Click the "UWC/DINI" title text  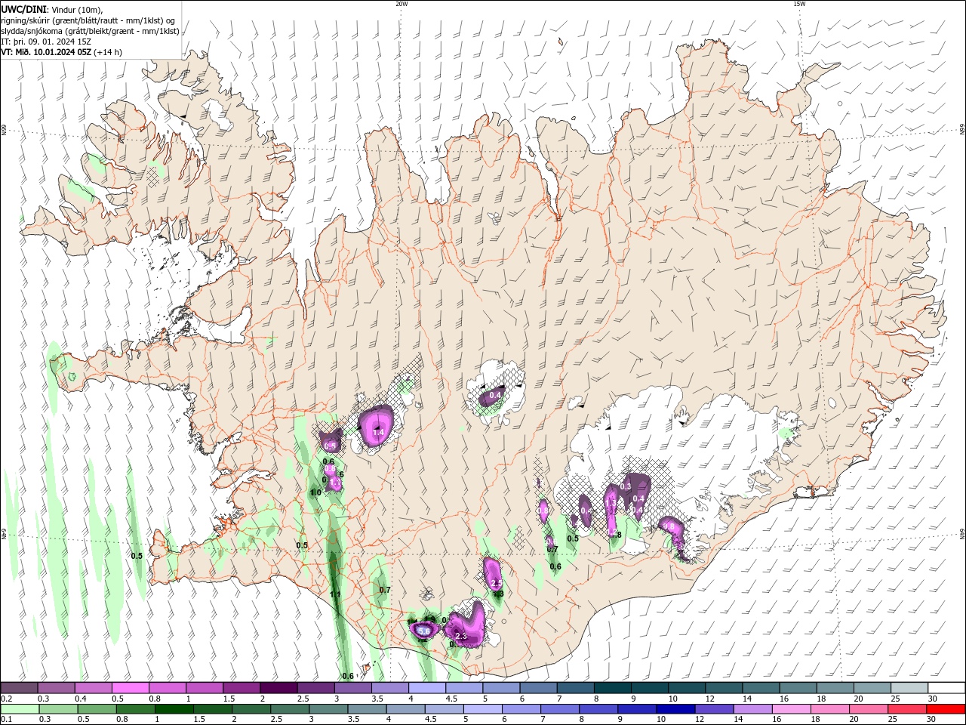(24, 8)
